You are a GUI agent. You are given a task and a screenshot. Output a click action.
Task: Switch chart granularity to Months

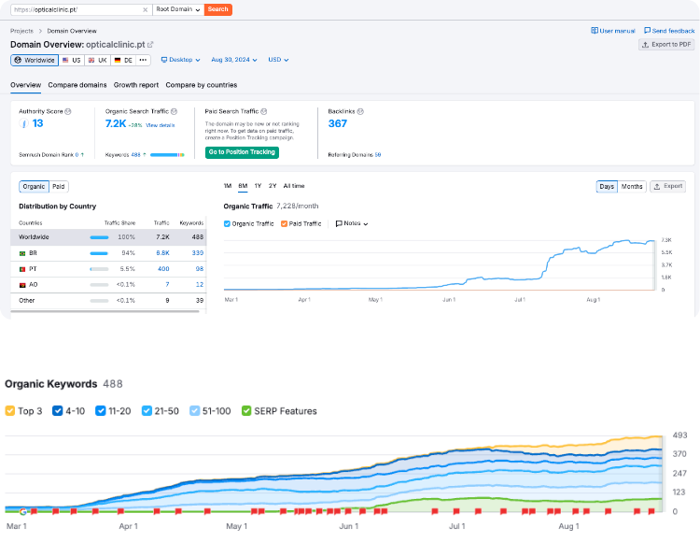pyautogui.click(x=632, y=187)
